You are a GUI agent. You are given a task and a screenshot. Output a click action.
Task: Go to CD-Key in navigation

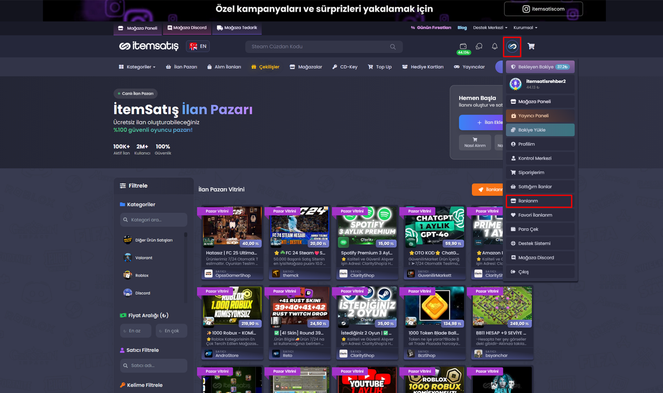(x=345, y=67)
